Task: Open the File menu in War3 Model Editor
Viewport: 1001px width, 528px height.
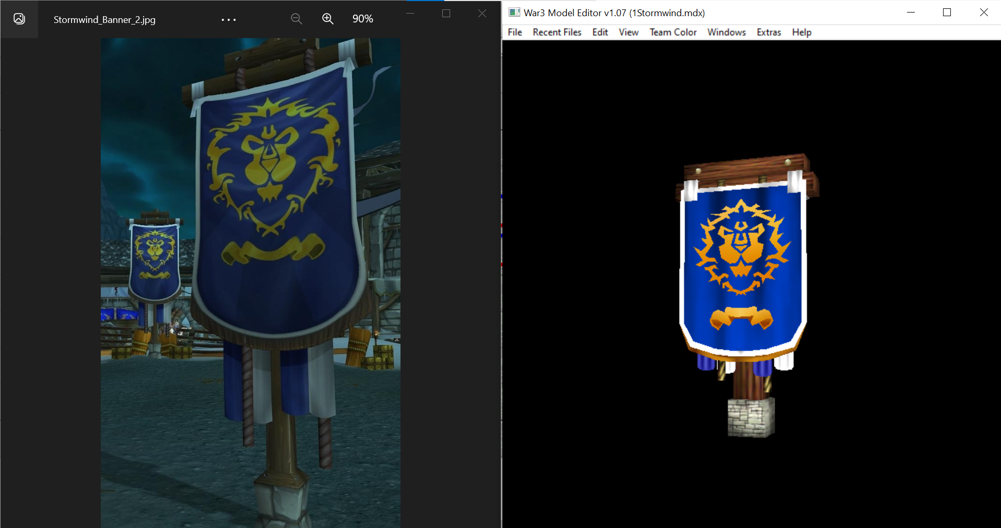Action: [515, 32]
